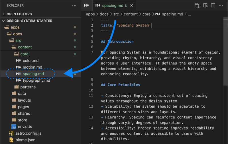Image resolution: width=228 pixels, height=144 pixels.
Task: Click the apps breadcrumb segment
Action: [90, 14]
